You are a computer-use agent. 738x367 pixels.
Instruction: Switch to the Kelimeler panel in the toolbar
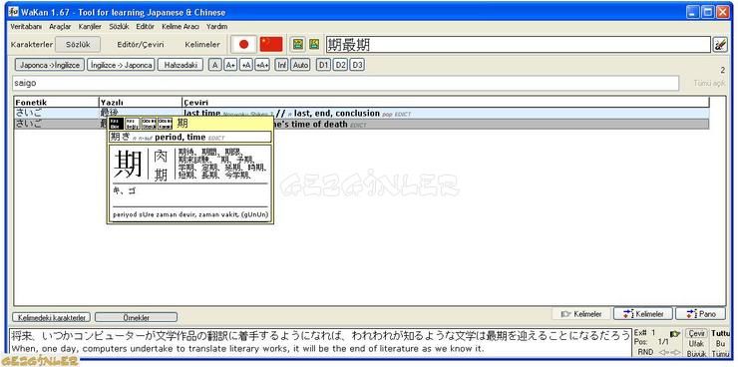click(x=202, y=45)
